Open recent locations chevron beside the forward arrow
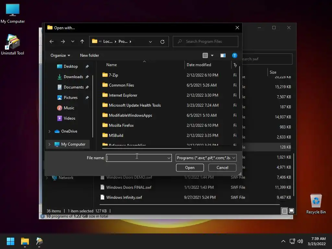This screenshot has width=332, height=249. coord(73,41)
